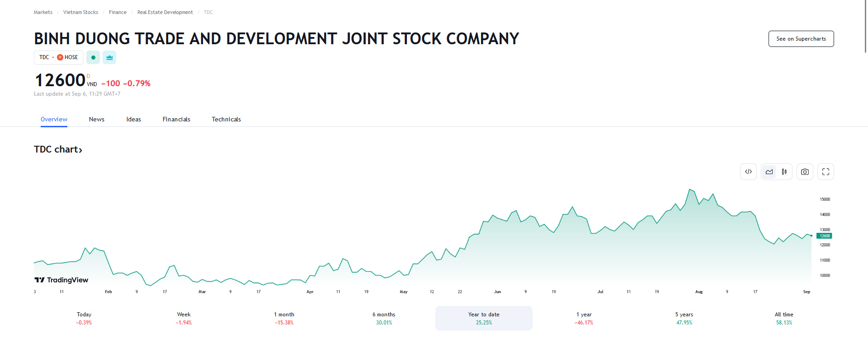Select the 1 month time range

click(284, 318)
